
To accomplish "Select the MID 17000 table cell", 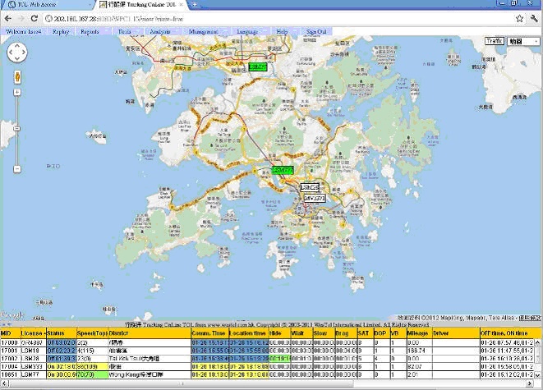I will tap(11, 342).
